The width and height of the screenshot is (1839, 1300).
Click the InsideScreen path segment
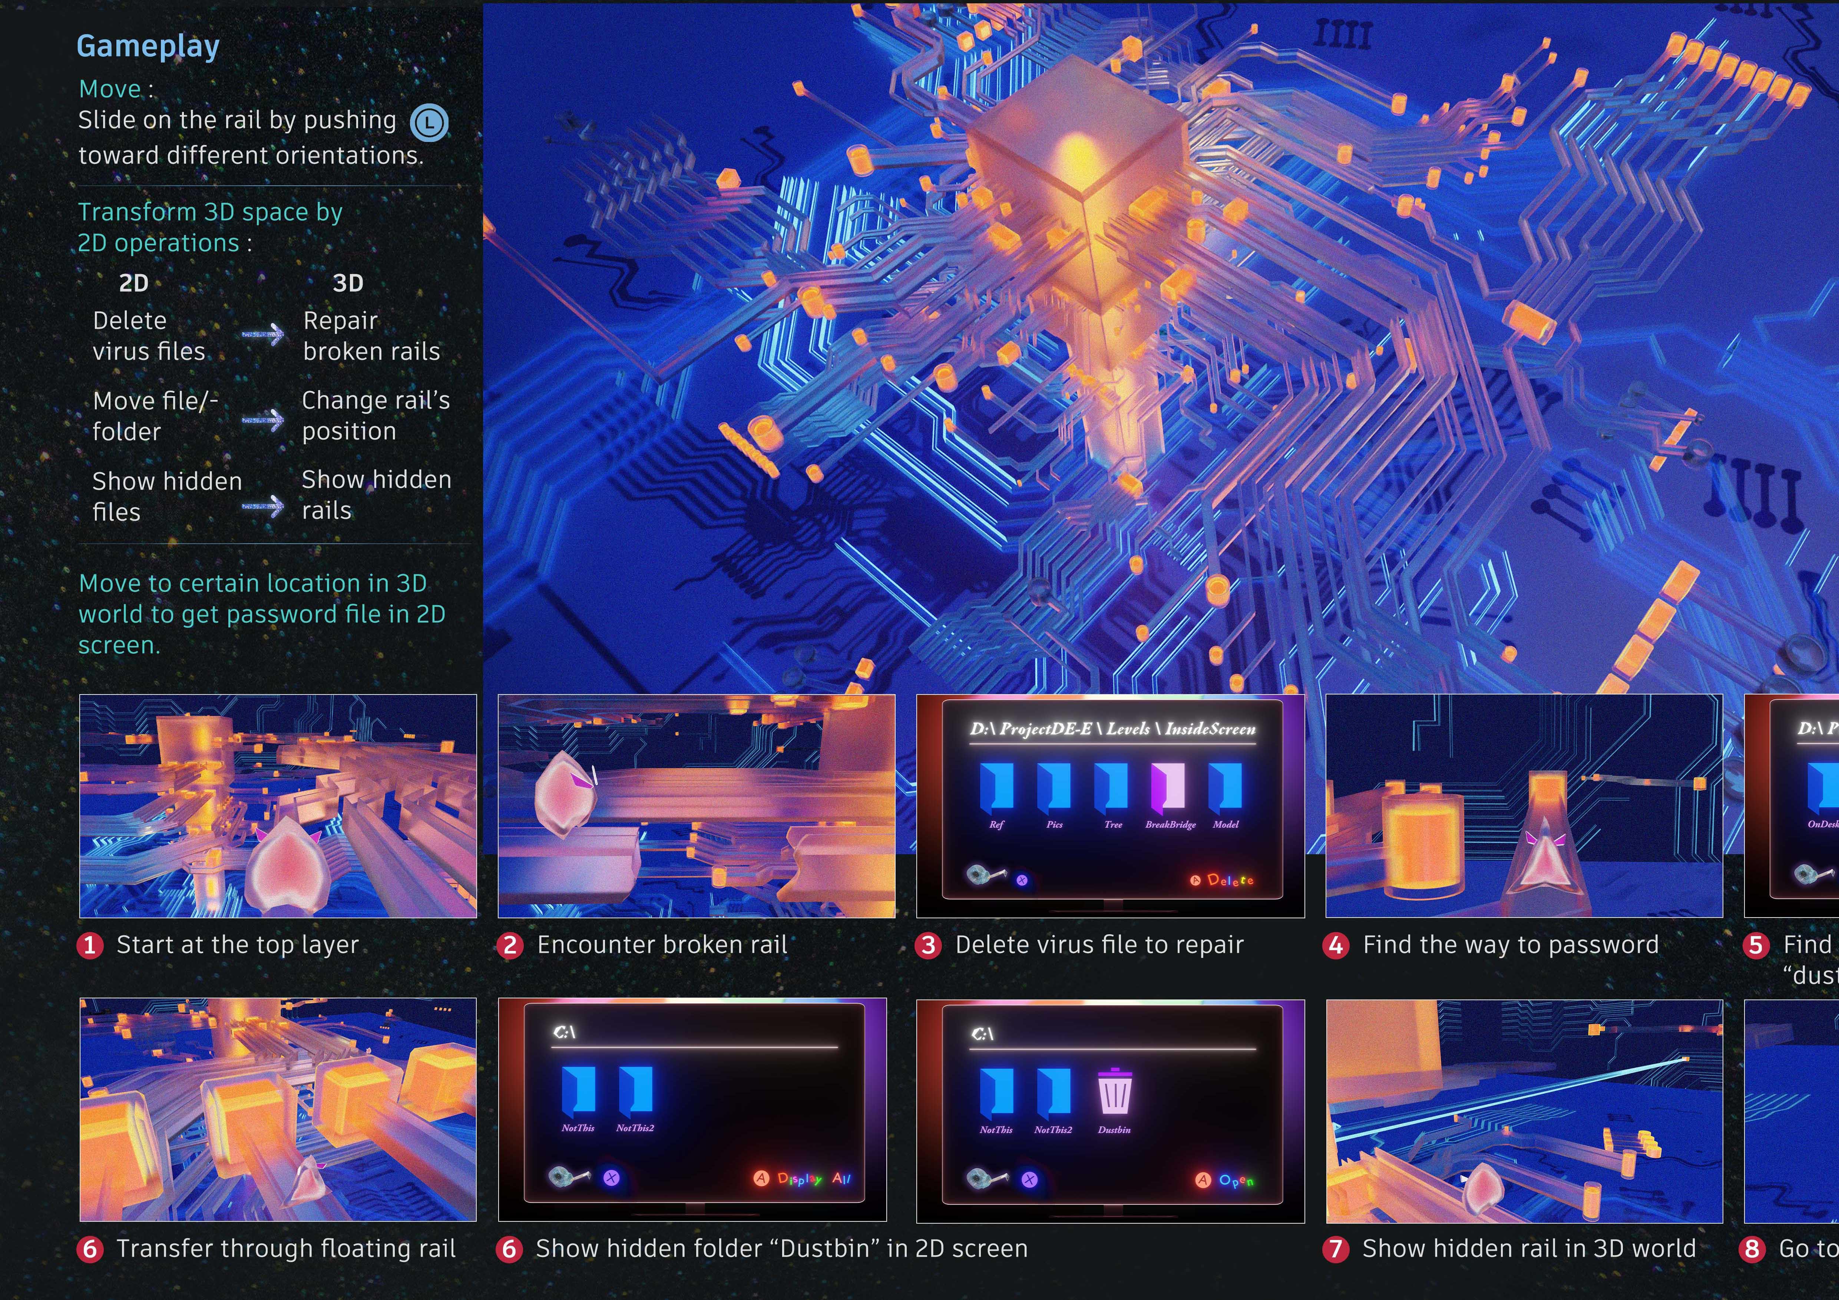[1210, 729]
